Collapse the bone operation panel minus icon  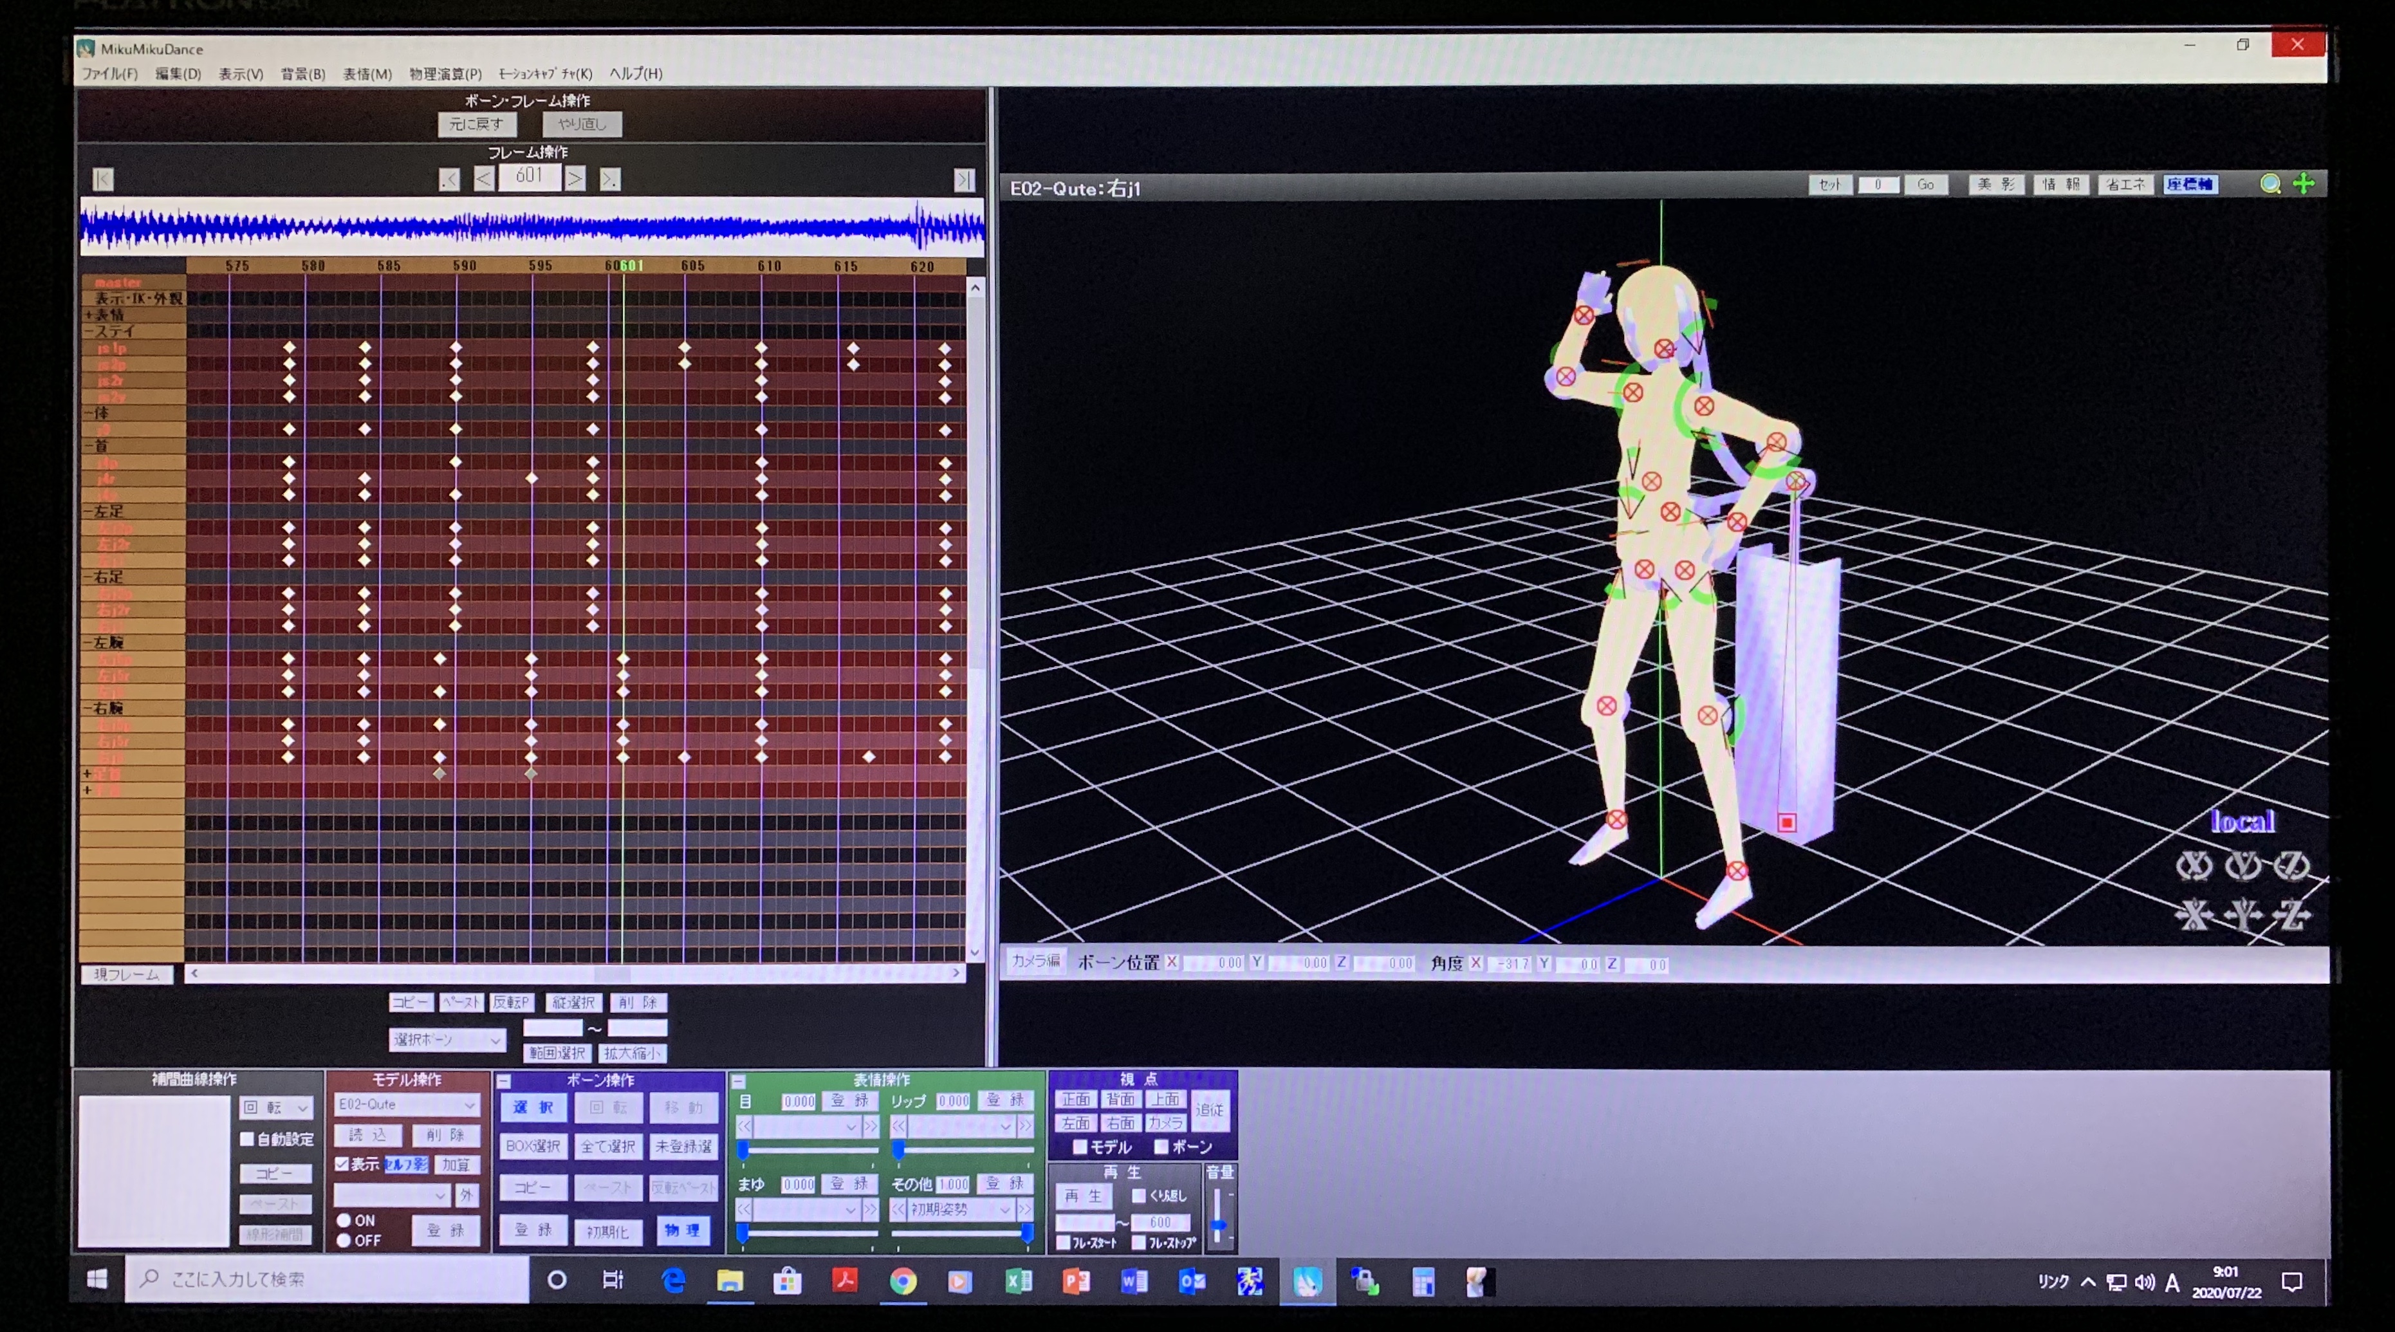[x=504, y=1081]
